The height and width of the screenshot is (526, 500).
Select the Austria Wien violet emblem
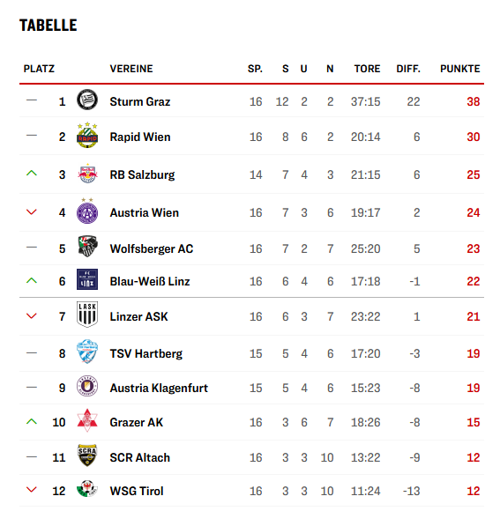click(87, 211)
